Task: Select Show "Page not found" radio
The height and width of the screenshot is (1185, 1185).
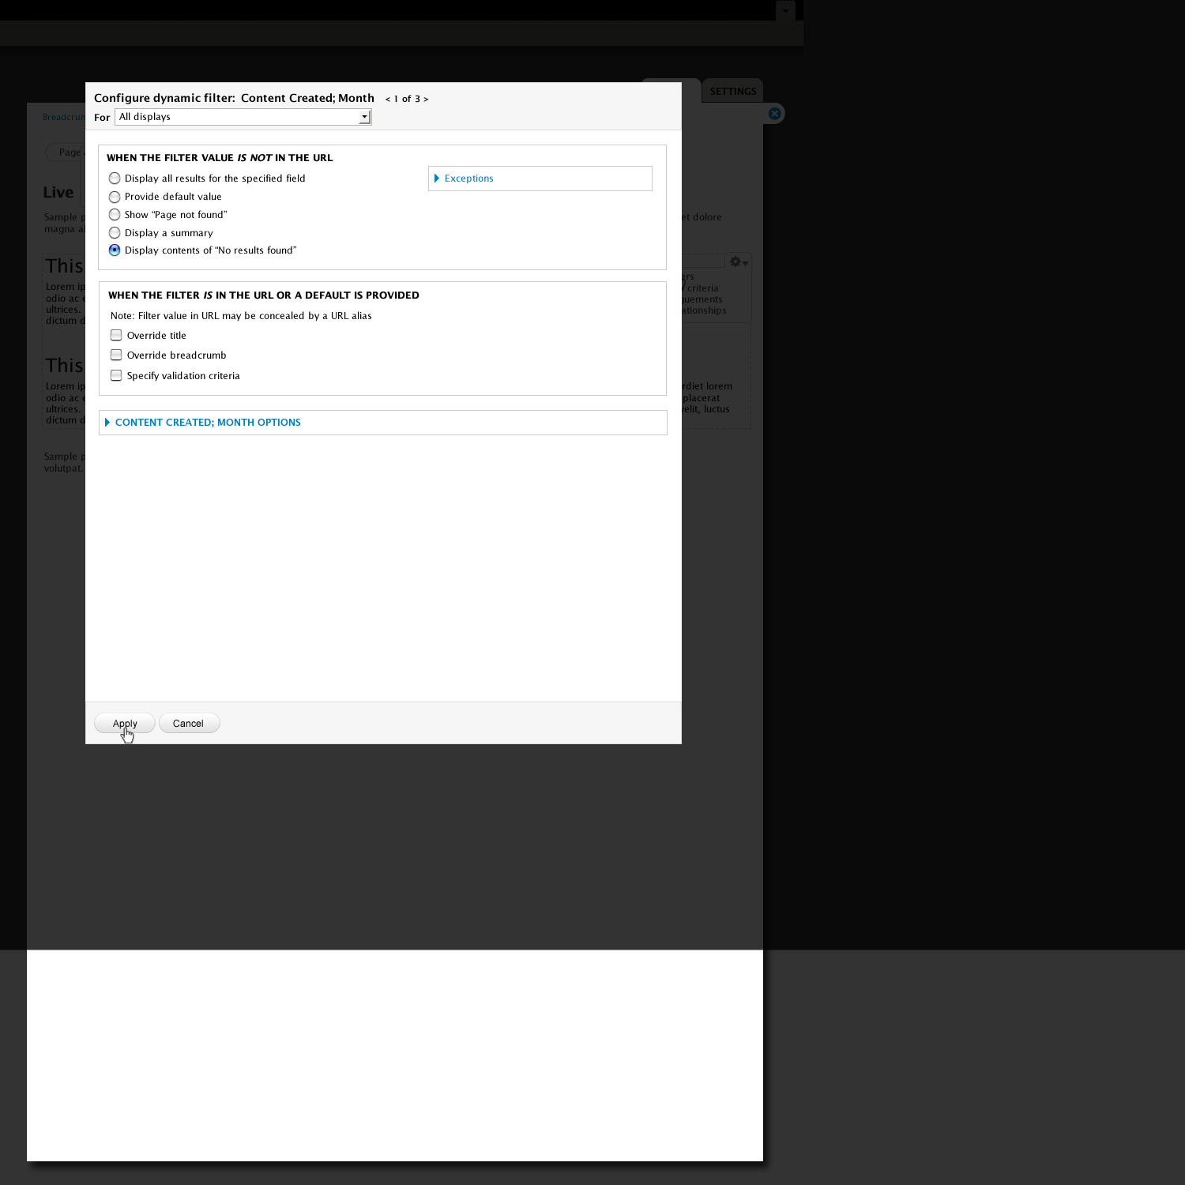Action: coord(115,215)
